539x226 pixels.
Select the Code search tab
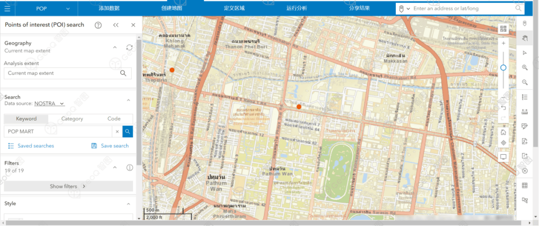pyautogui.click(x=114, y=118)
